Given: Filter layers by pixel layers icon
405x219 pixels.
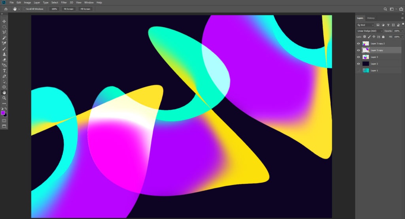Looking at the screenshot, I should tap(378, 25).
